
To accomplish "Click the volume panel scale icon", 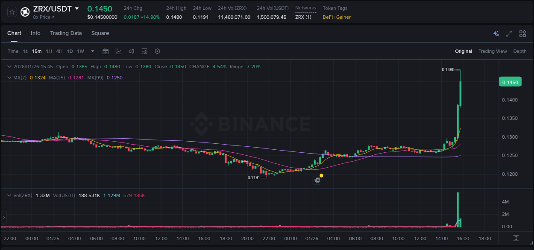I will 516,238.
